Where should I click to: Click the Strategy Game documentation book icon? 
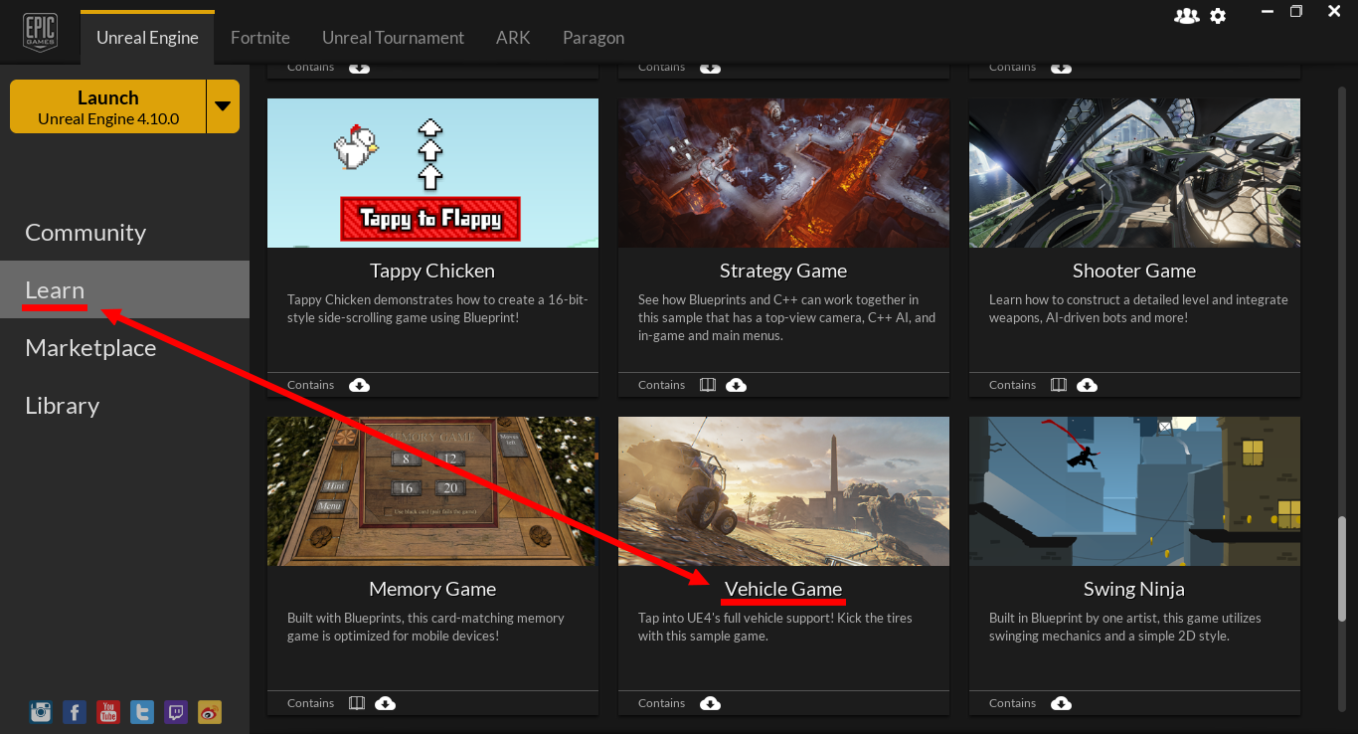[707, 385]
